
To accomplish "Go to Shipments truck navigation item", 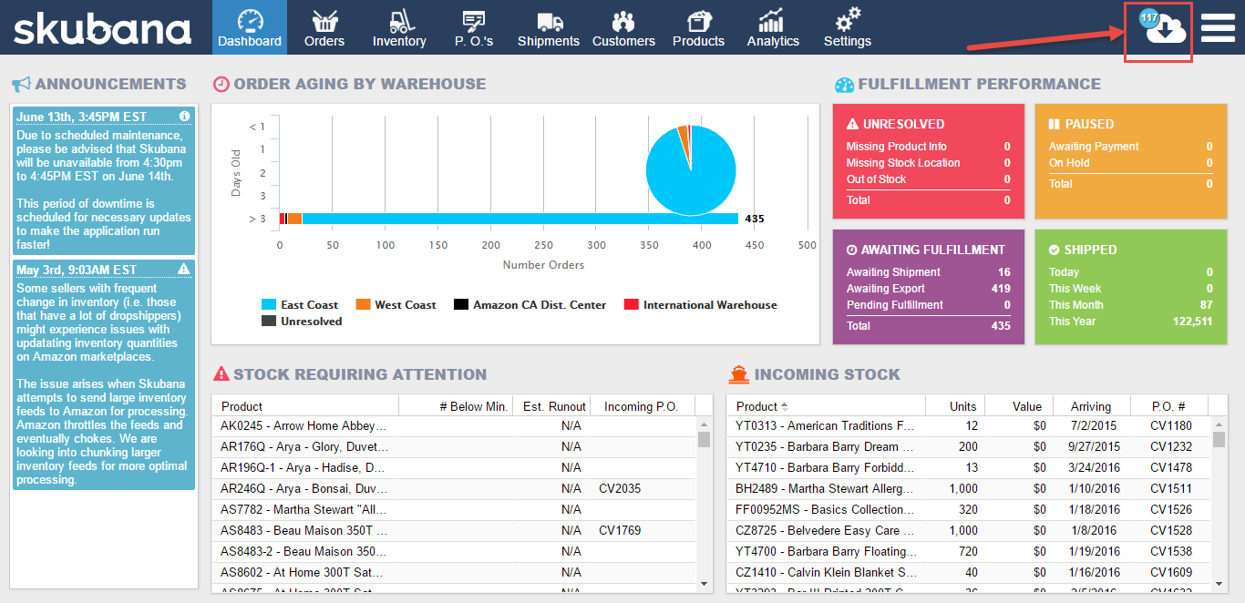I will [549, 27].
